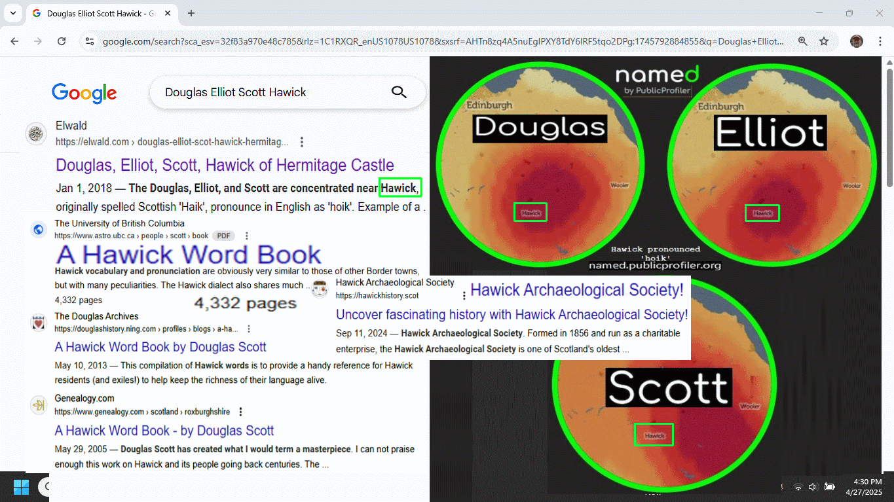Open the zoom magnifier icon in address bar
The height and width of the screenshot is (502, 894).
803,41
